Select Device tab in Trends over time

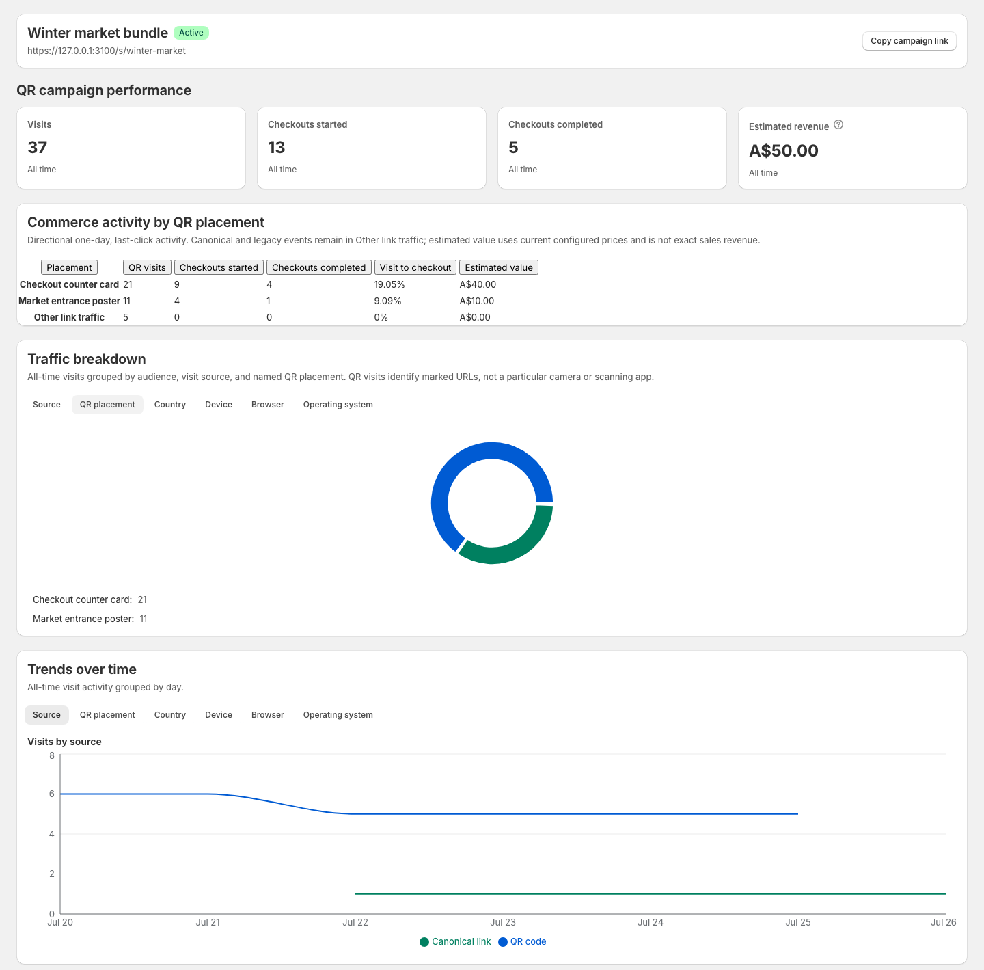pyautogui.click(x=219, y=715)
